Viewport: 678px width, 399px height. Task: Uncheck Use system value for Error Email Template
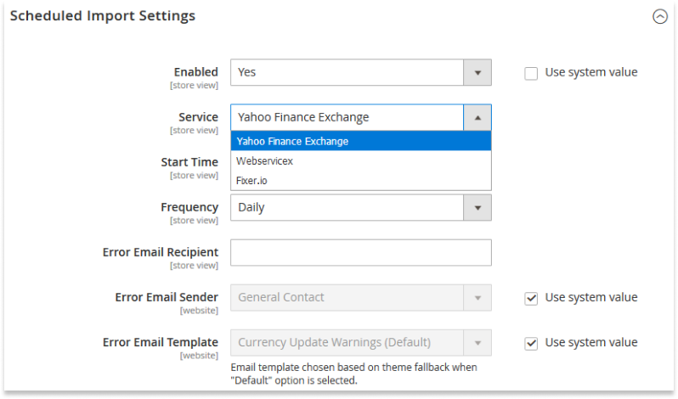(x=531, y=343)
